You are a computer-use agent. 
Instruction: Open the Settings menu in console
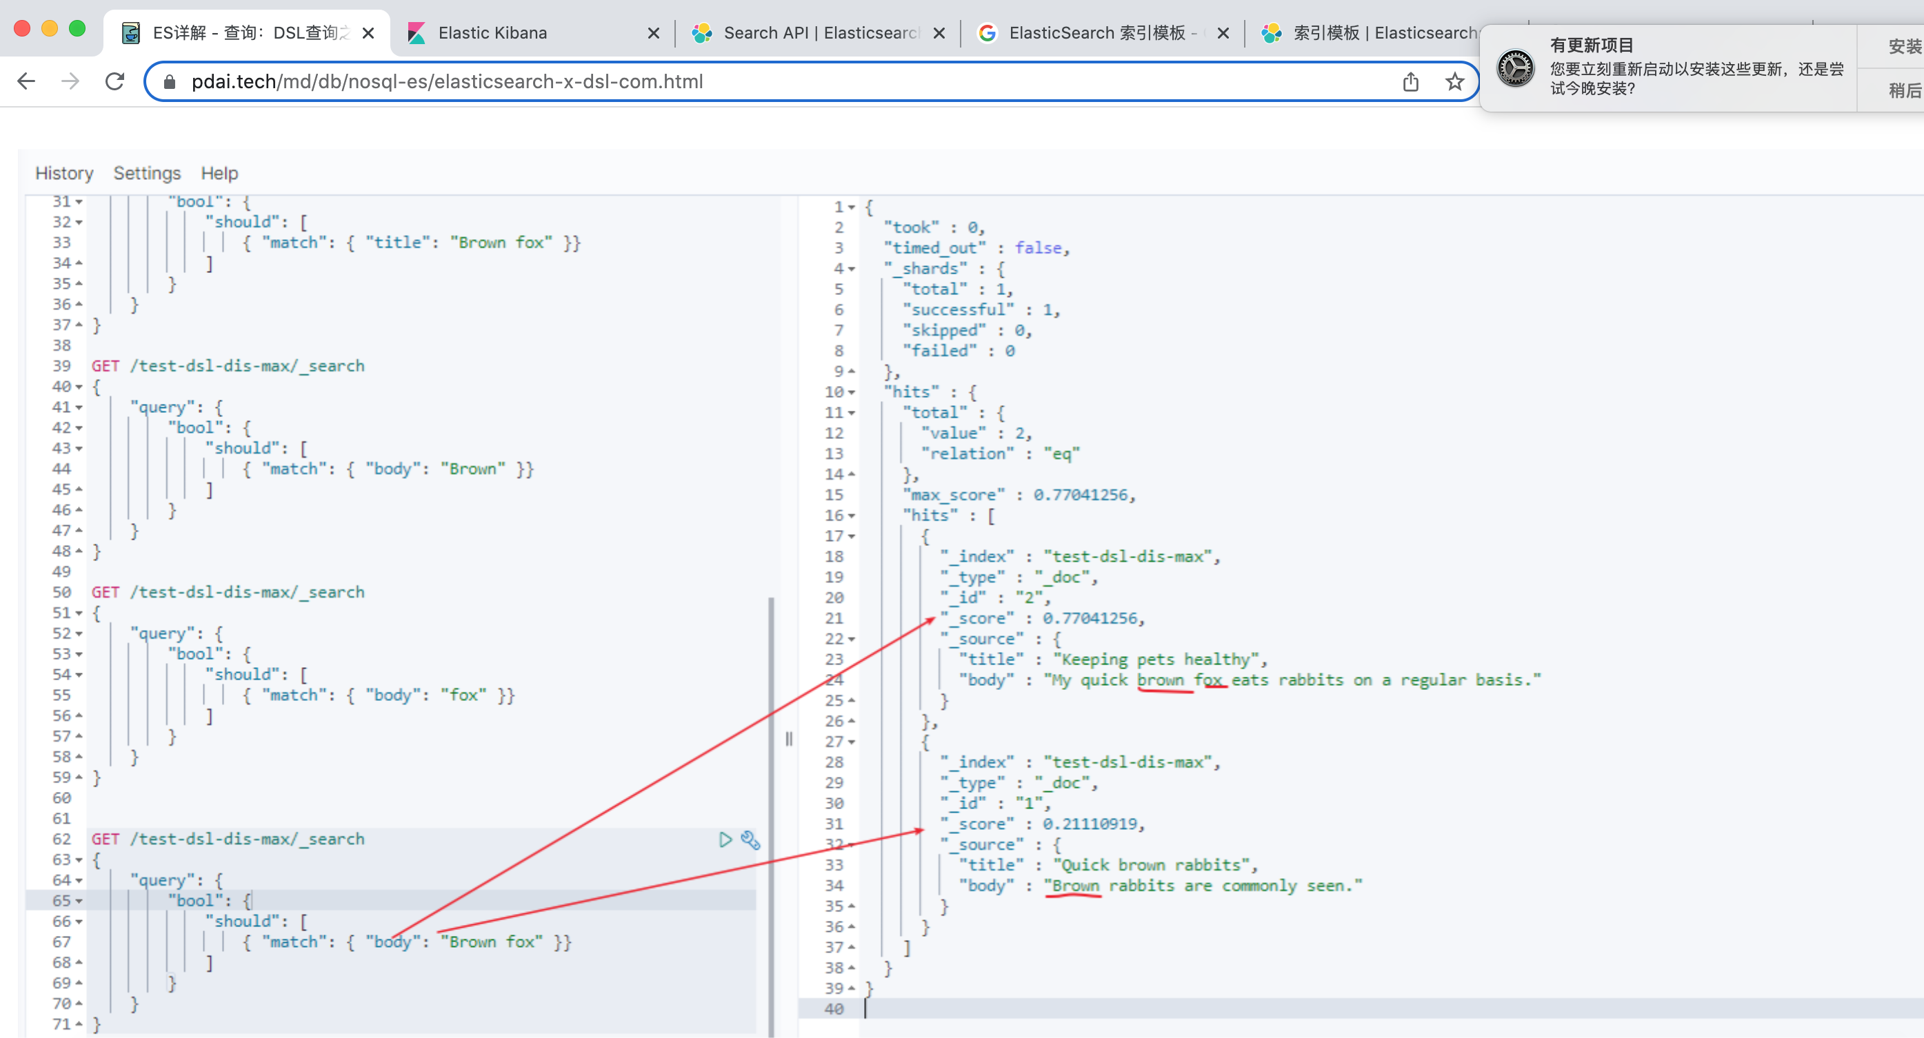pos(147,173)
